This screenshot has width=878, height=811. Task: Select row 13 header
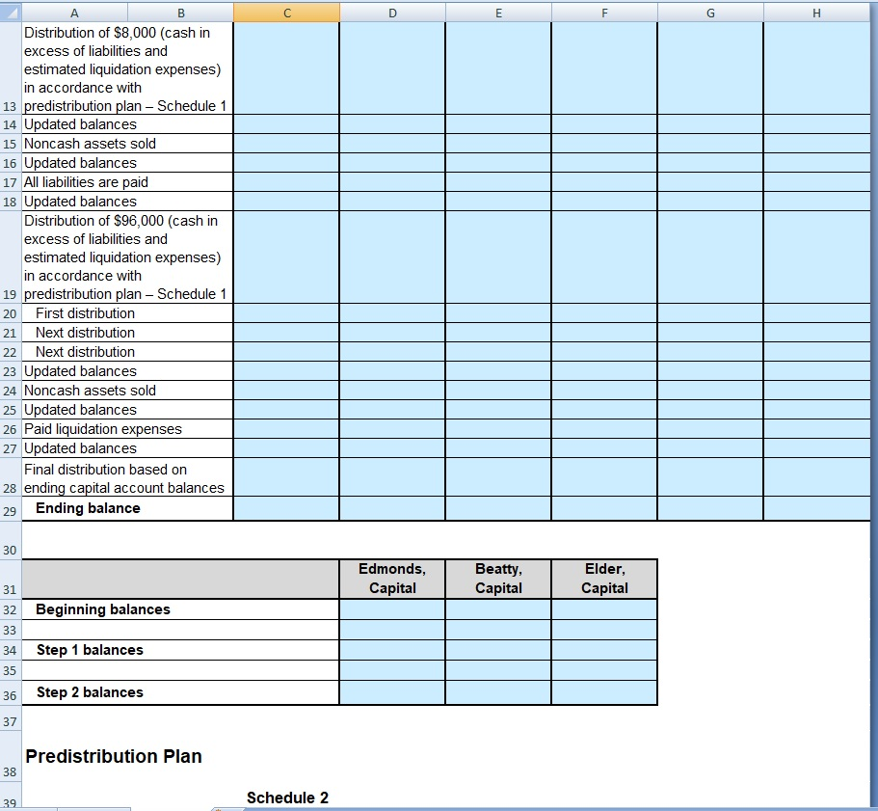pyautogui.click(x=11, y=68)
